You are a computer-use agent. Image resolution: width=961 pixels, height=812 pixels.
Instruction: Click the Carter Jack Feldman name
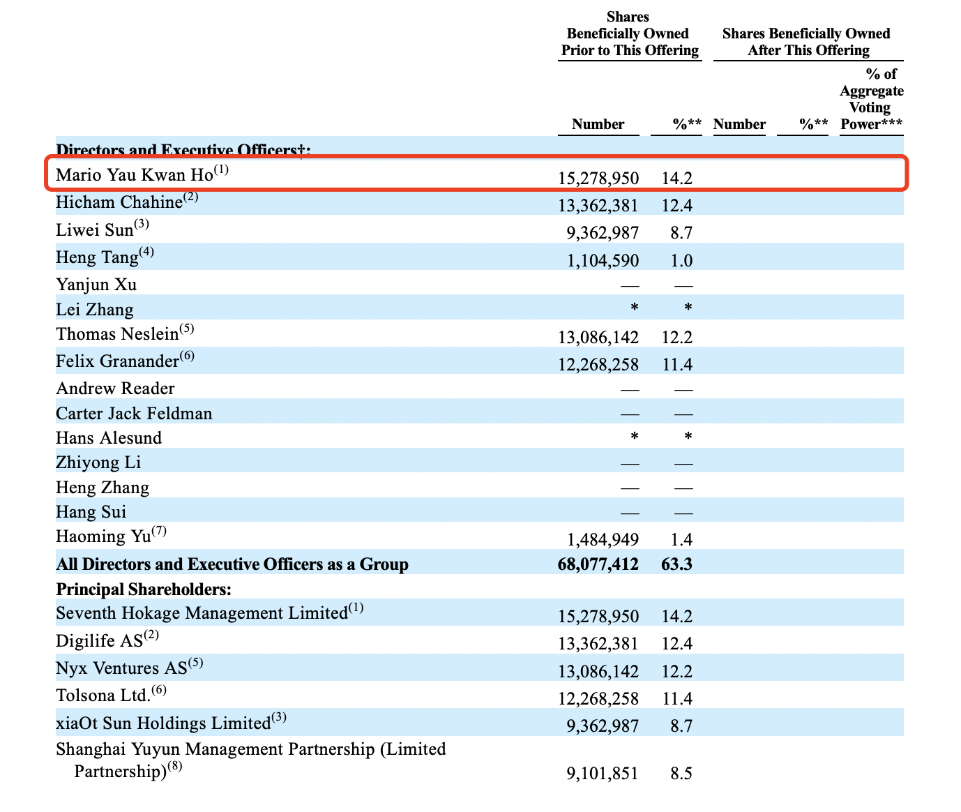[x=134, y=414]
